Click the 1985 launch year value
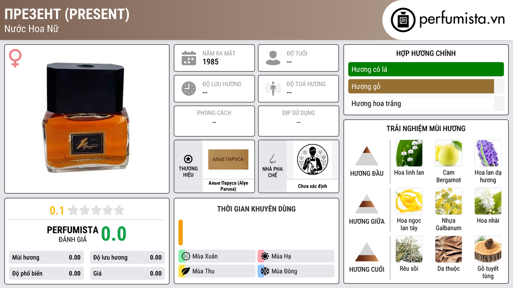This screenshot has width=513, height=288. 210,61
